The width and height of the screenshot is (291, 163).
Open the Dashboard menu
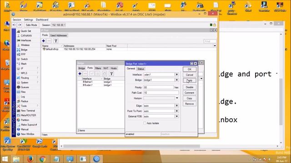[42, 19]
